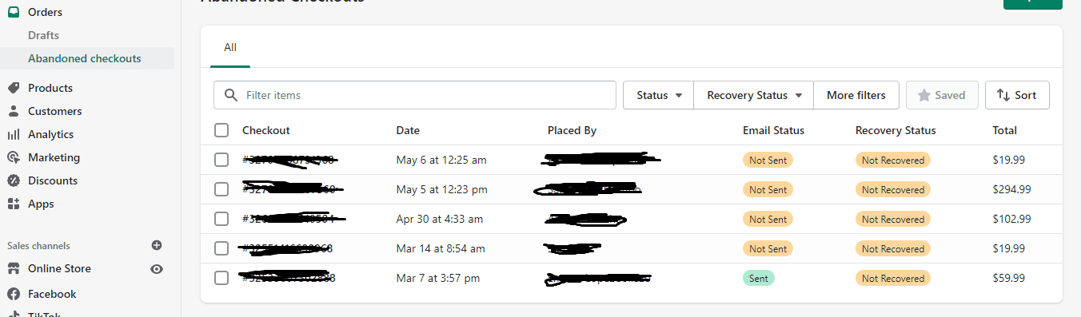The height and width of the screenshot is (317, 1081).
Task: Expand the Status filter dropdown
Action: point(659,95)
